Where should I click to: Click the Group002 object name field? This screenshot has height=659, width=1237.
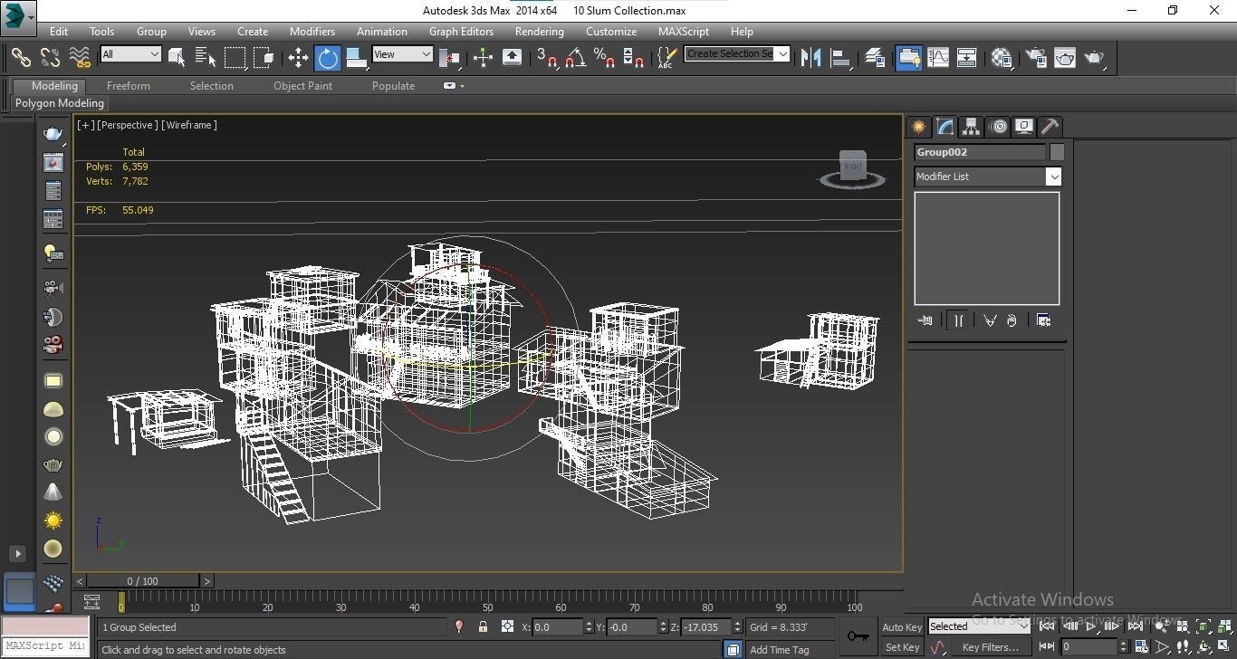[x=980, y=152]
